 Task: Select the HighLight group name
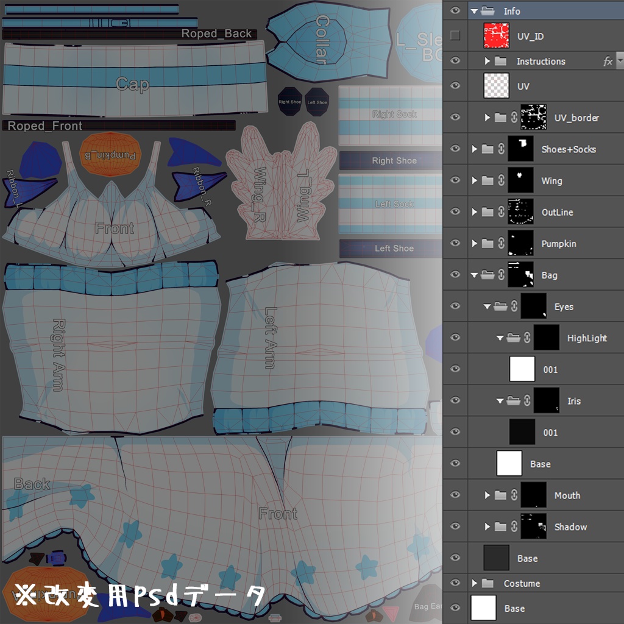coord(587,338)
